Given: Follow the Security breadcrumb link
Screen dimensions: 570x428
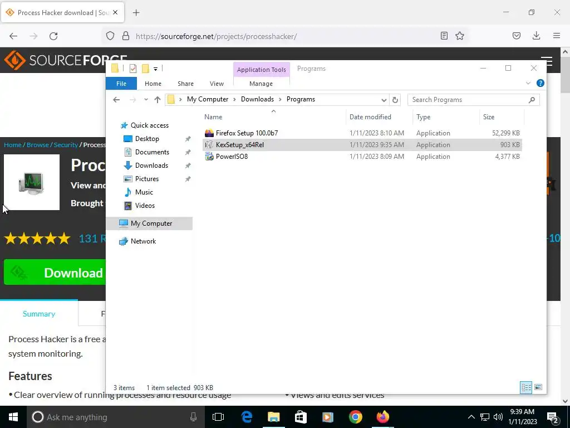Looking at the screenshot, I should tap(66, 145).
